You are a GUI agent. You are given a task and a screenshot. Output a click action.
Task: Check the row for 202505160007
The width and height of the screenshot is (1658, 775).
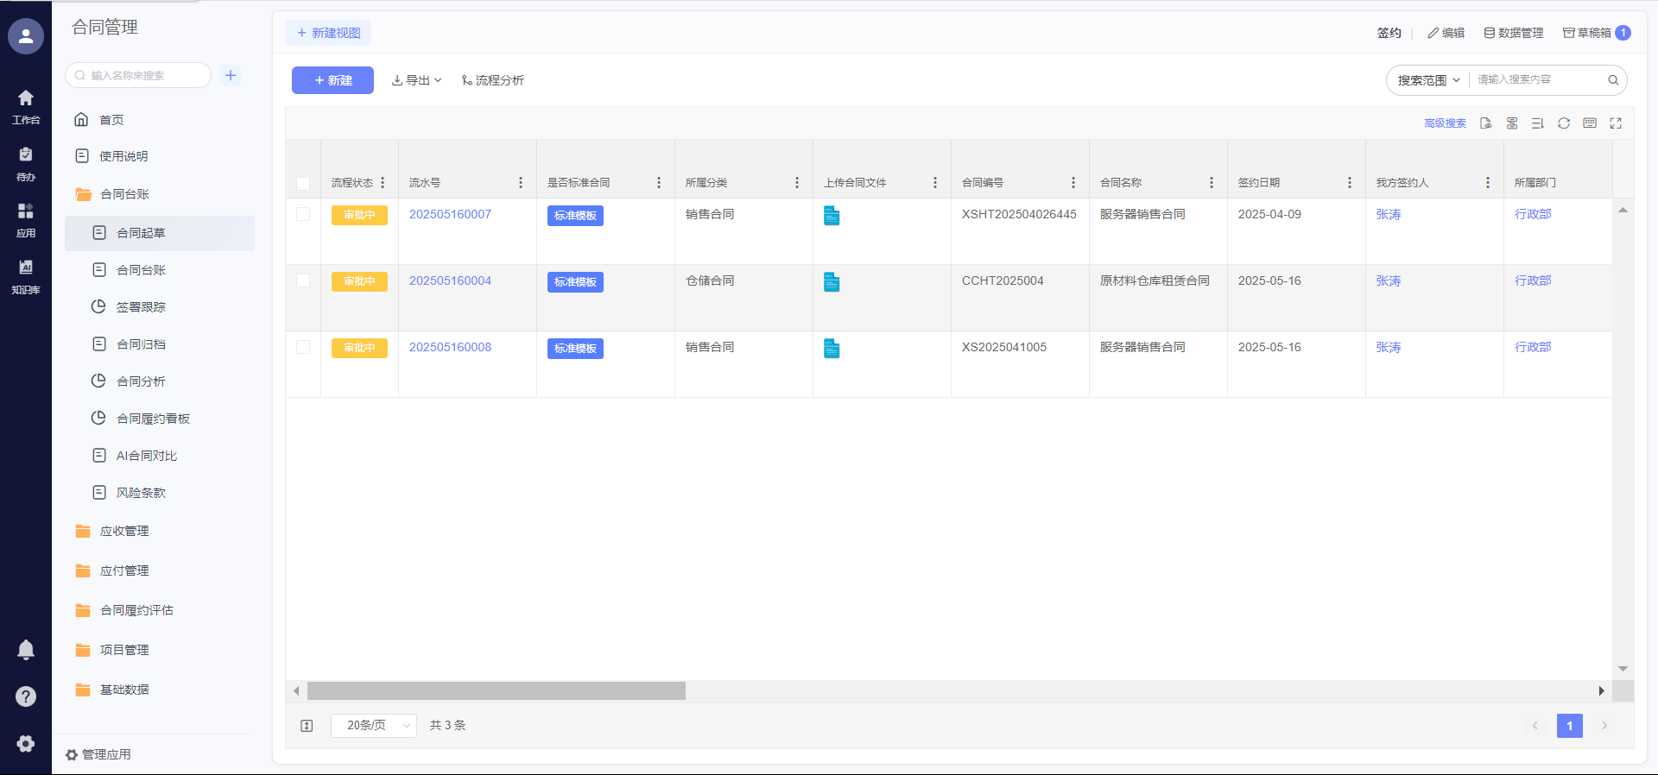303,214
